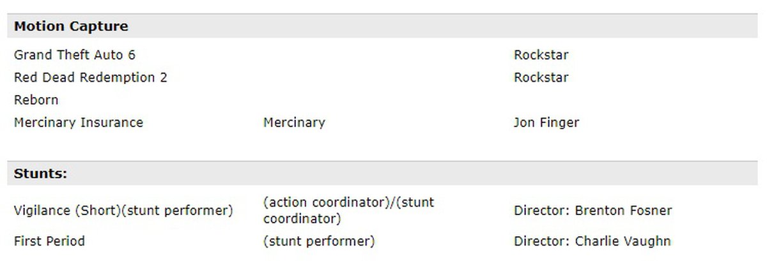Click the Motion Capture section header

71,27
